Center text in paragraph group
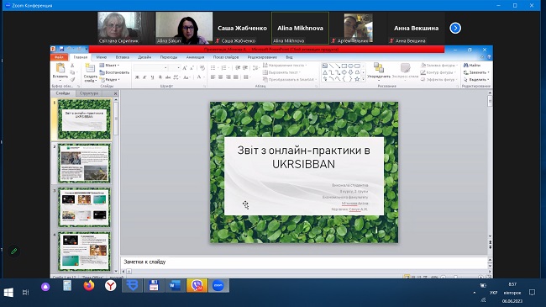 click(220, 77)
